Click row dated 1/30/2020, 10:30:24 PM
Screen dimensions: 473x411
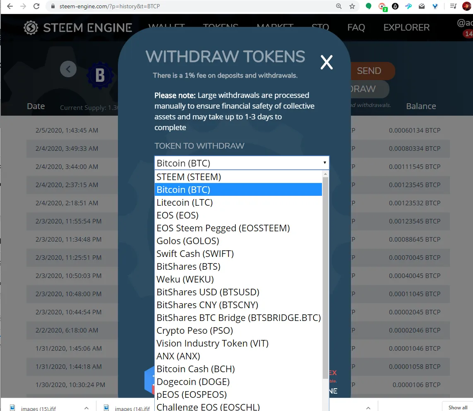pyautogui.click(x=70, y=385)
